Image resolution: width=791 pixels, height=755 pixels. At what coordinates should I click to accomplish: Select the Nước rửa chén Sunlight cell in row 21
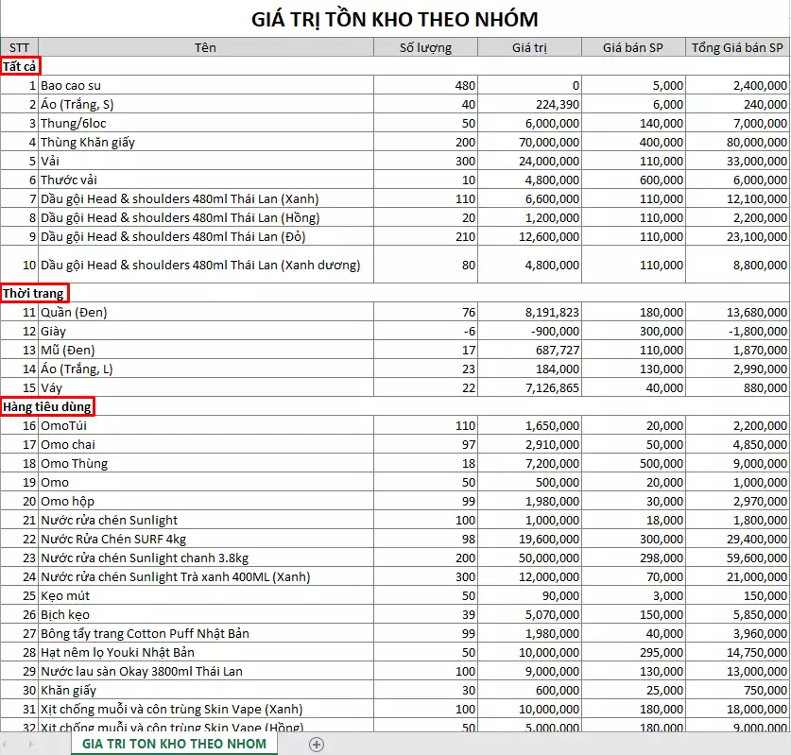pyautogui.click(x=206, y=520)
